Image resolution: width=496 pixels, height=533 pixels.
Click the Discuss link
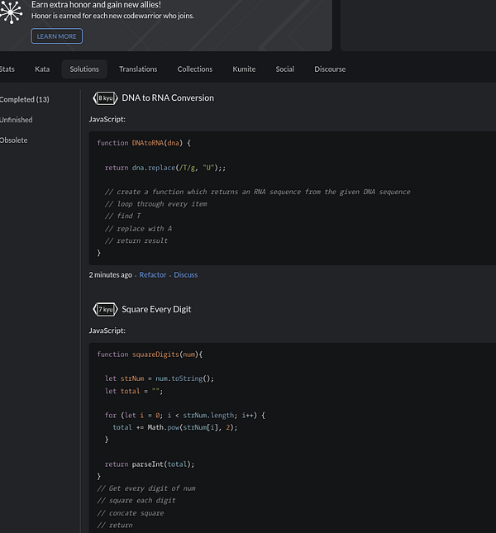[186, 275]
